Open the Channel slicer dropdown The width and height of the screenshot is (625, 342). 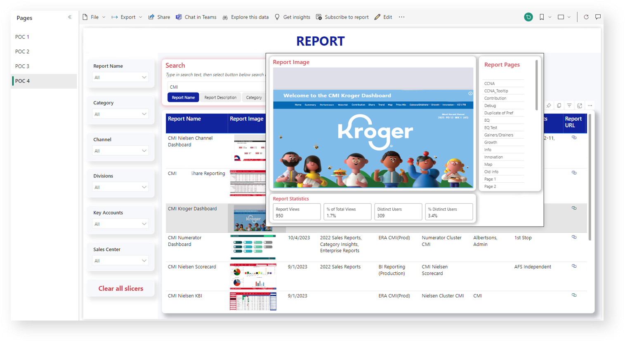coord(120,151)
